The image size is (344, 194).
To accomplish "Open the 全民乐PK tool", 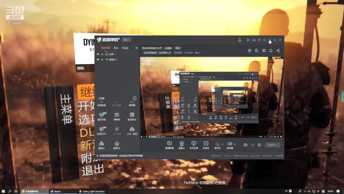I will coord(101,131).
